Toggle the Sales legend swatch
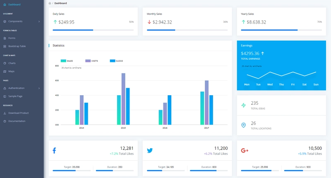 63,61
